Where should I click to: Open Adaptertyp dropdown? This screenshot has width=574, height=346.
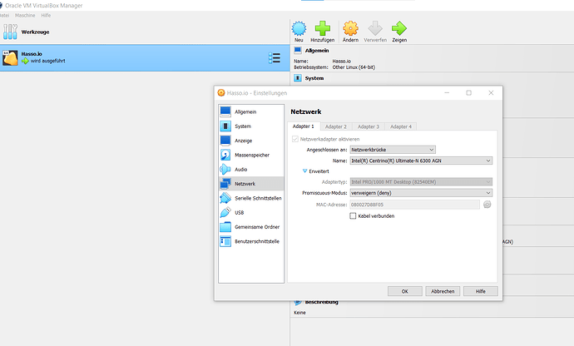421,182
